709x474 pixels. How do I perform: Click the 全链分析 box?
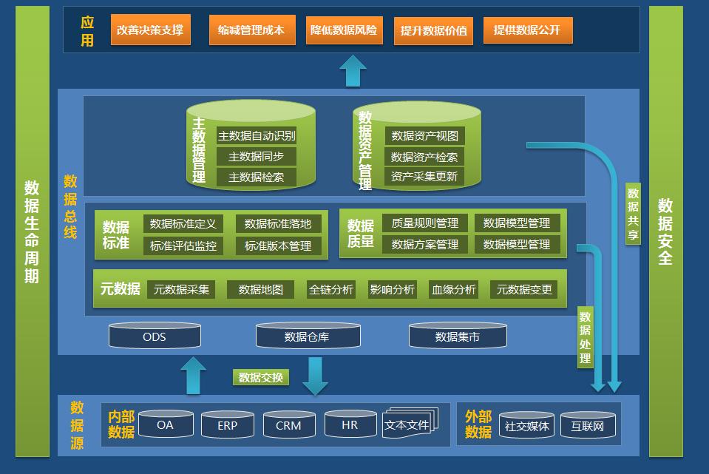click(331, 289)
